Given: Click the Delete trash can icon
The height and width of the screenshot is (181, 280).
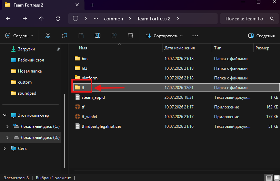Looking at the screenshot, I should 131,36.
